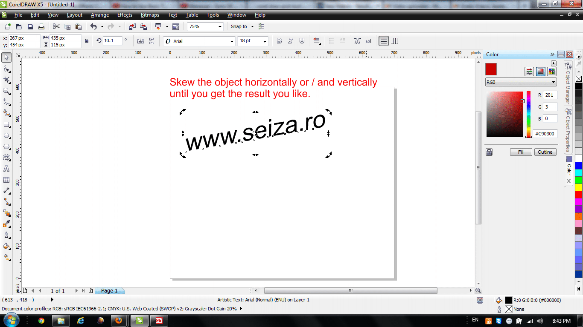
Task: Click the Import icon
Action: [132, 26]
